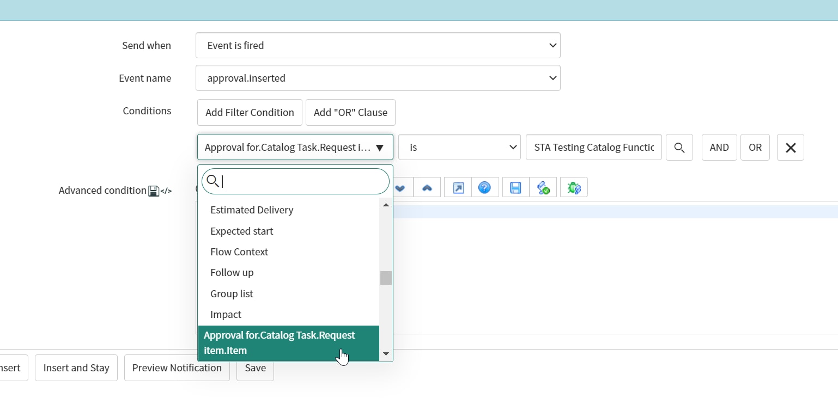
Task: Open the 'is' operator dropdown
Action: [x=460, y=148]
